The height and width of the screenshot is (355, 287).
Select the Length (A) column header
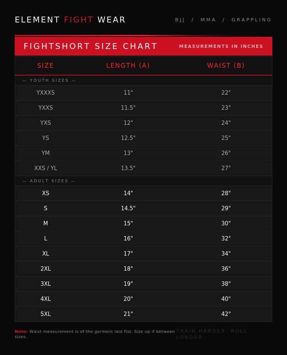[x=128, y=66]
